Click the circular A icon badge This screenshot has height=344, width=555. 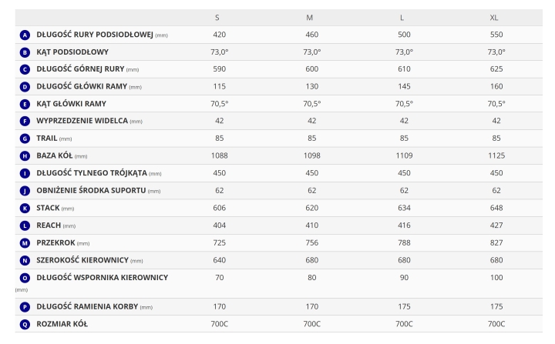[x=25, y=35]
